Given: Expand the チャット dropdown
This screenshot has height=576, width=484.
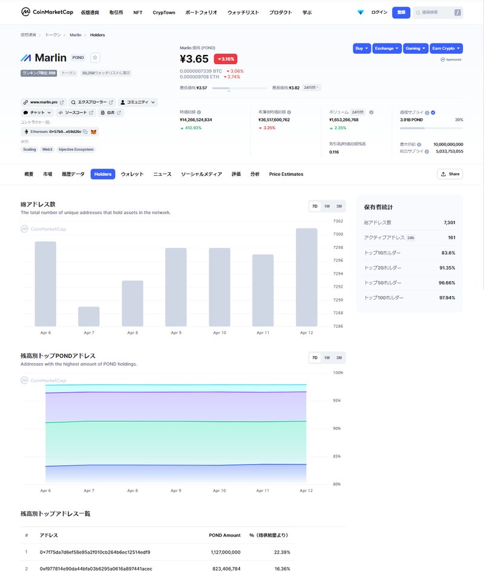Looking at the screenshot, I should [x=37, y=112].
